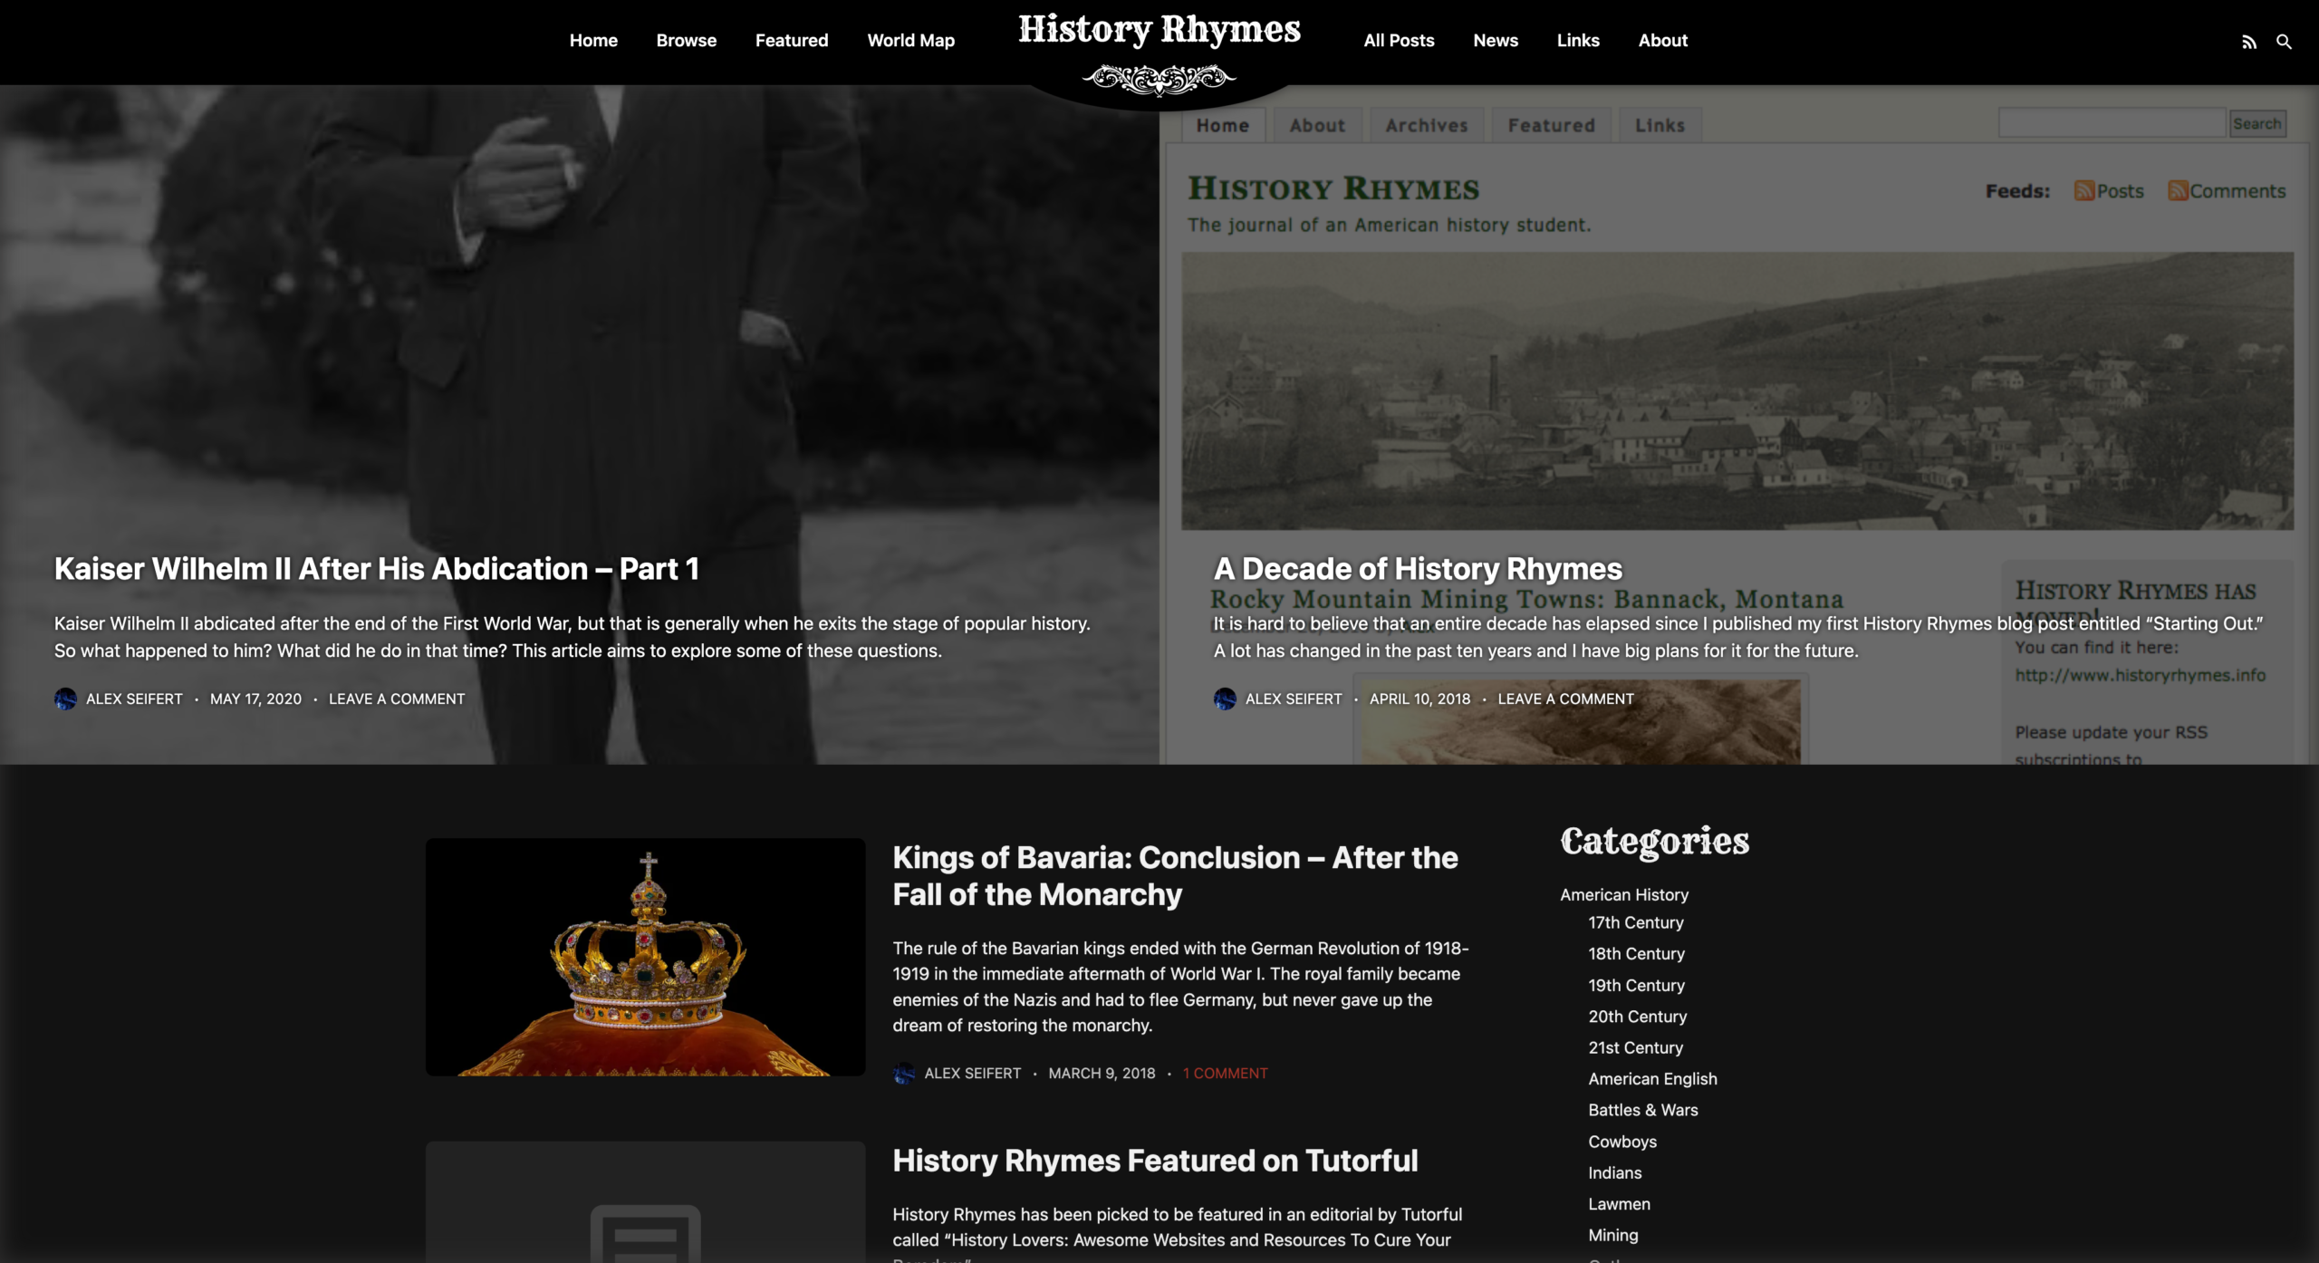Click the Decade of History Rhymes excerpt text

point(1738,637)
